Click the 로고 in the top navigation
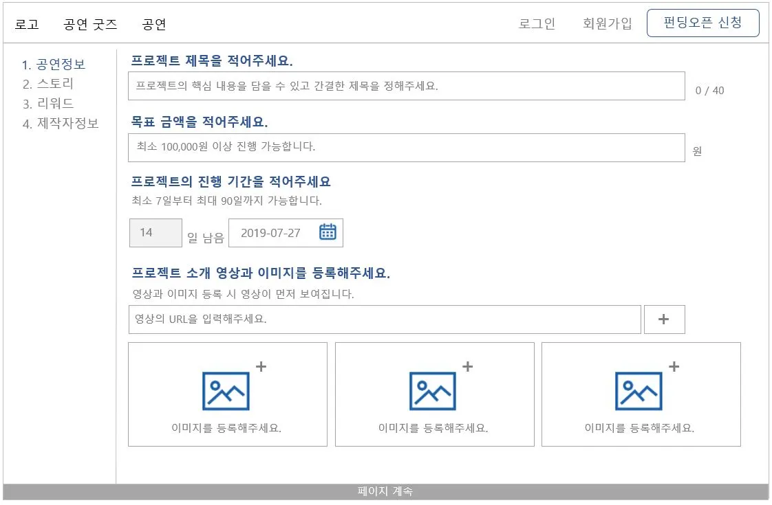772x505 pixels. pos(26,23)
